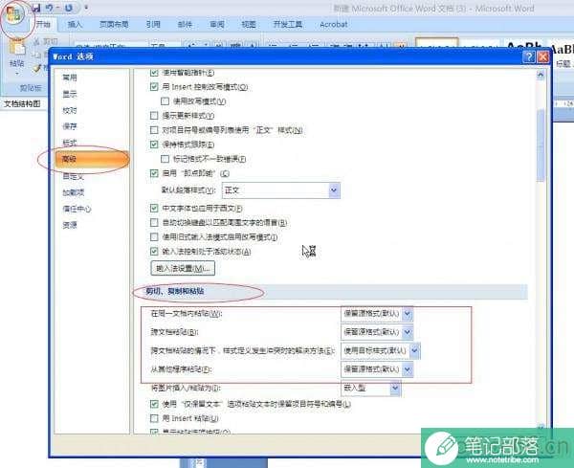Toggle 使用"仅保留文本"选项粘贴 checkbox
This screenshot has width=574, height=468.
coord(154,404)
